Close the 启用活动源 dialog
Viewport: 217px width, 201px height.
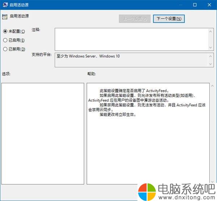[209, 5]
